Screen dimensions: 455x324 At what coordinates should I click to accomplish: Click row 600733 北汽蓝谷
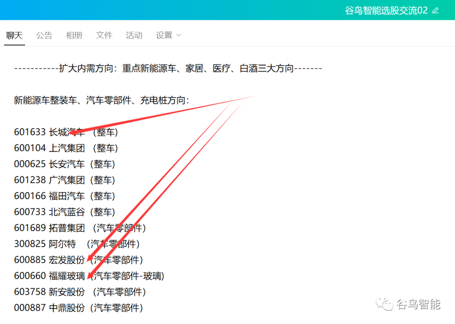[64, 212]
